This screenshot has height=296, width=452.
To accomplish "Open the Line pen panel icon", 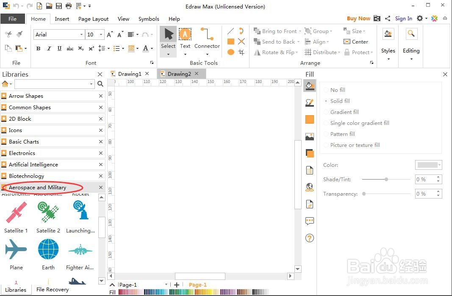I will tap(310, 102).
